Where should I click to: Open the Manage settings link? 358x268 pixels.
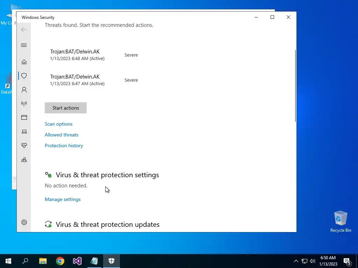point(63,199)
